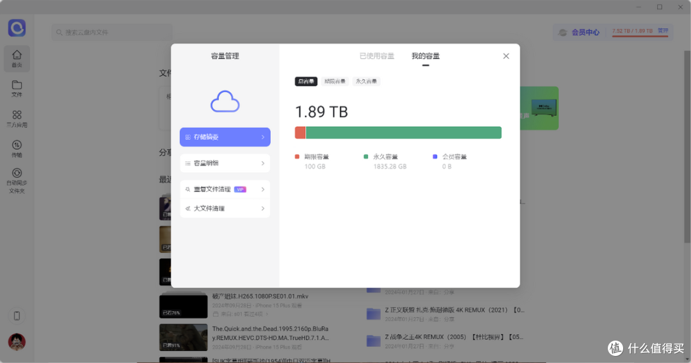This screenshot has height=363, width=691.
Task: Close the 容量管理 dialog
Action: (506, 56)
